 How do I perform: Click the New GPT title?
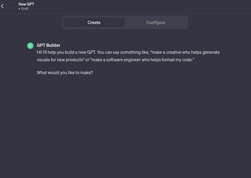pyautogui.click(x=26, y=4)
